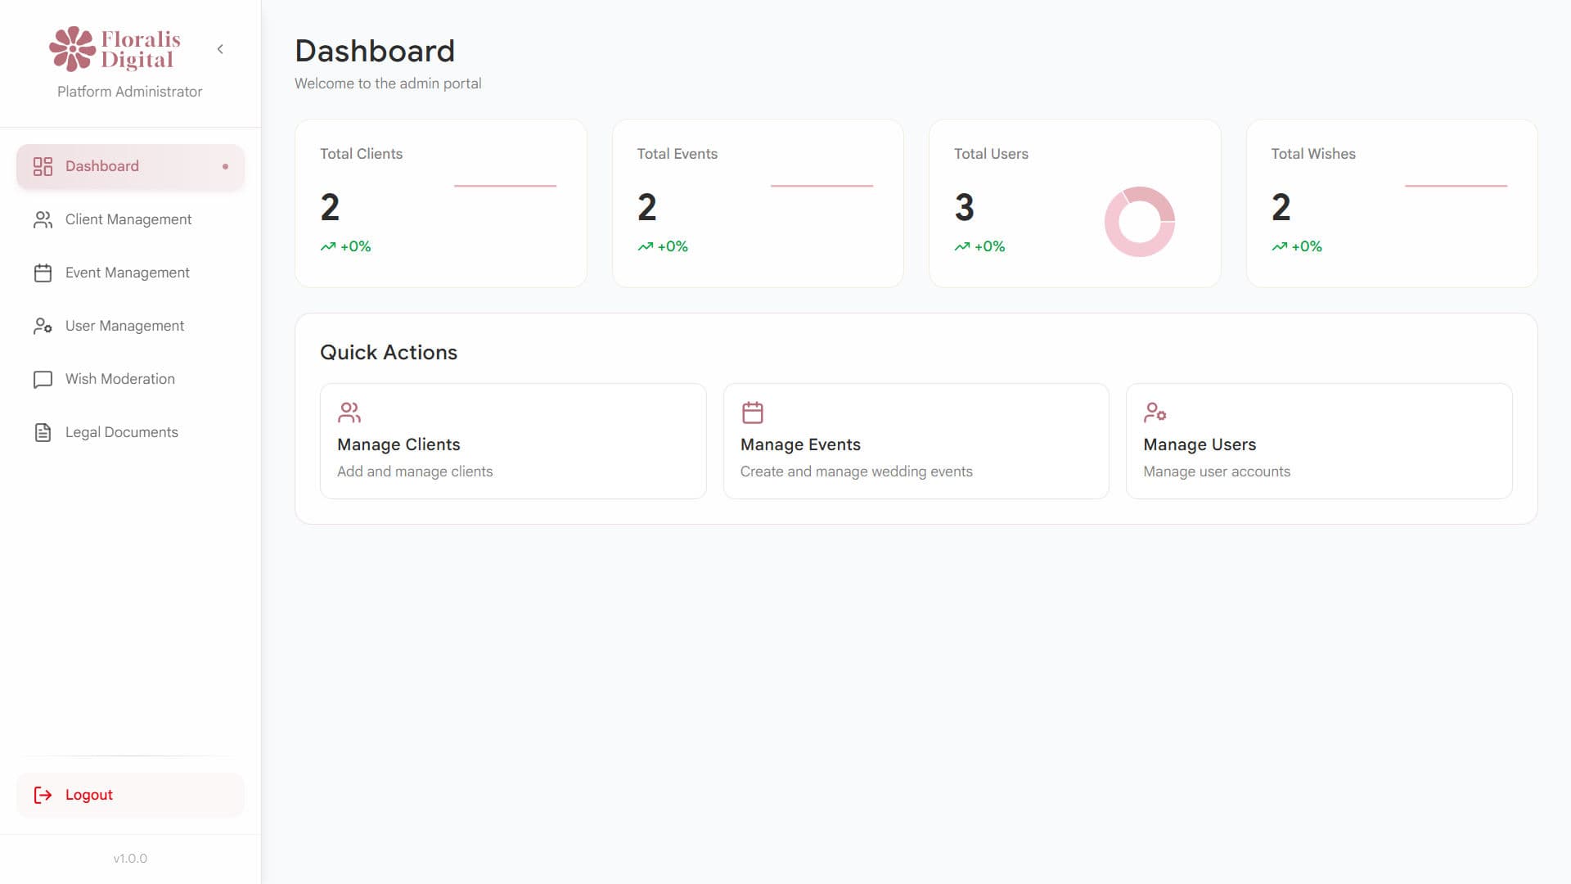
Task: Click the Event Management calendar icon
Action: pos(43,273)
